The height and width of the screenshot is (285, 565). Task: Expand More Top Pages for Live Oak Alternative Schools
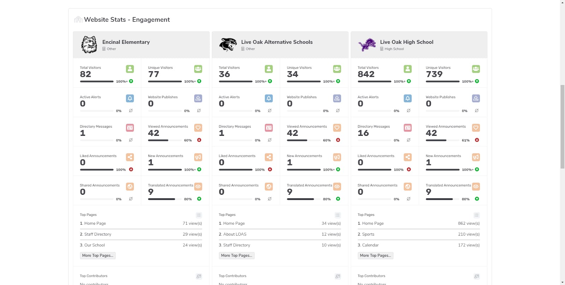click(237, 255)
